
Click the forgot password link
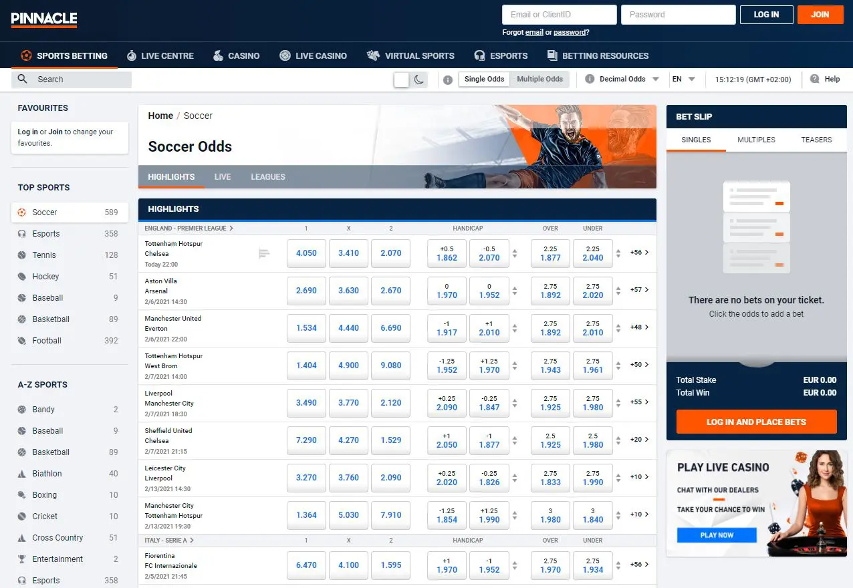pyautogui.click(x=569, y=32)
